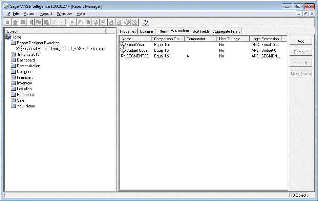Expand the SEGMENT03 parameter row arrow

point(123,56)
